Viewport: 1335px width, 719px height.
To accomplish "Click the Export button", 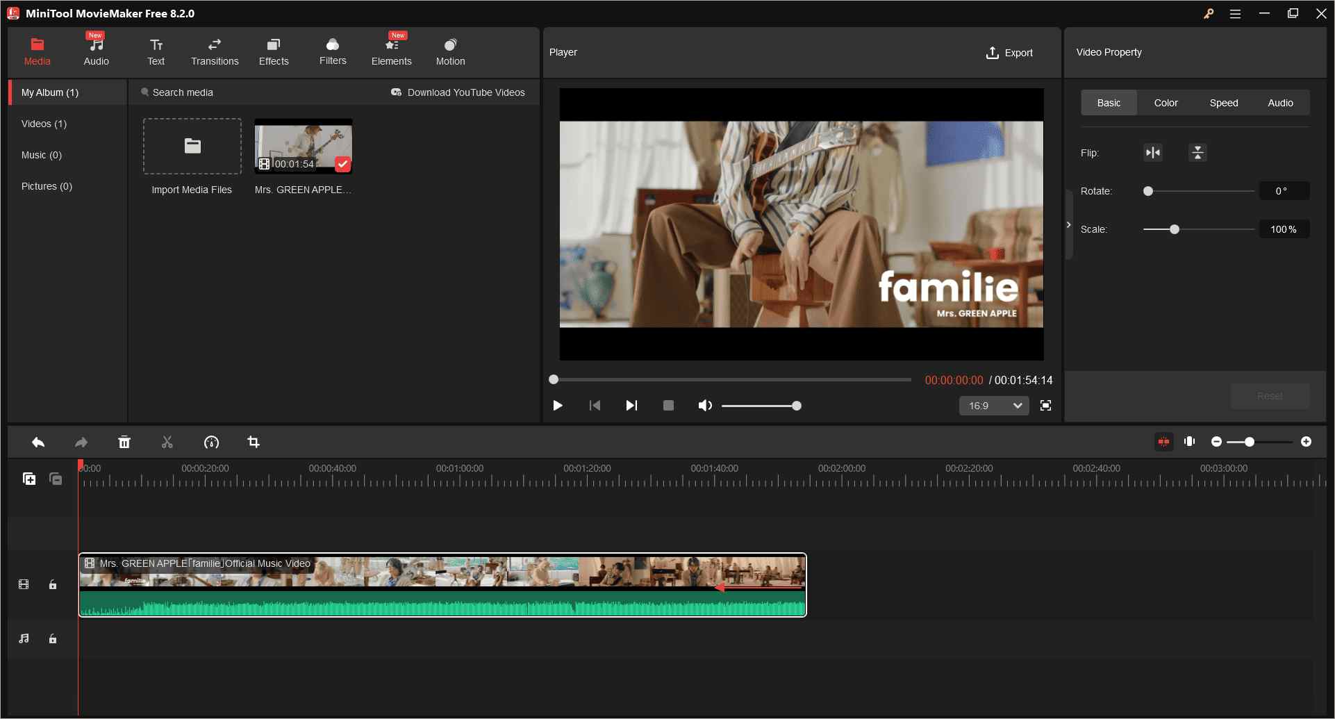I will pos(1009,53).
